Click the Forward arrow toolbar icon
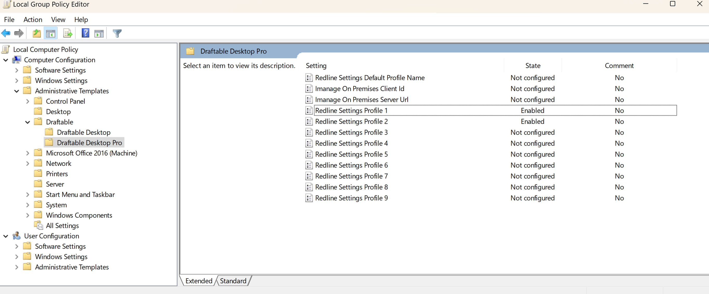The width and height of the screenshot is (709, 294). 19,33
